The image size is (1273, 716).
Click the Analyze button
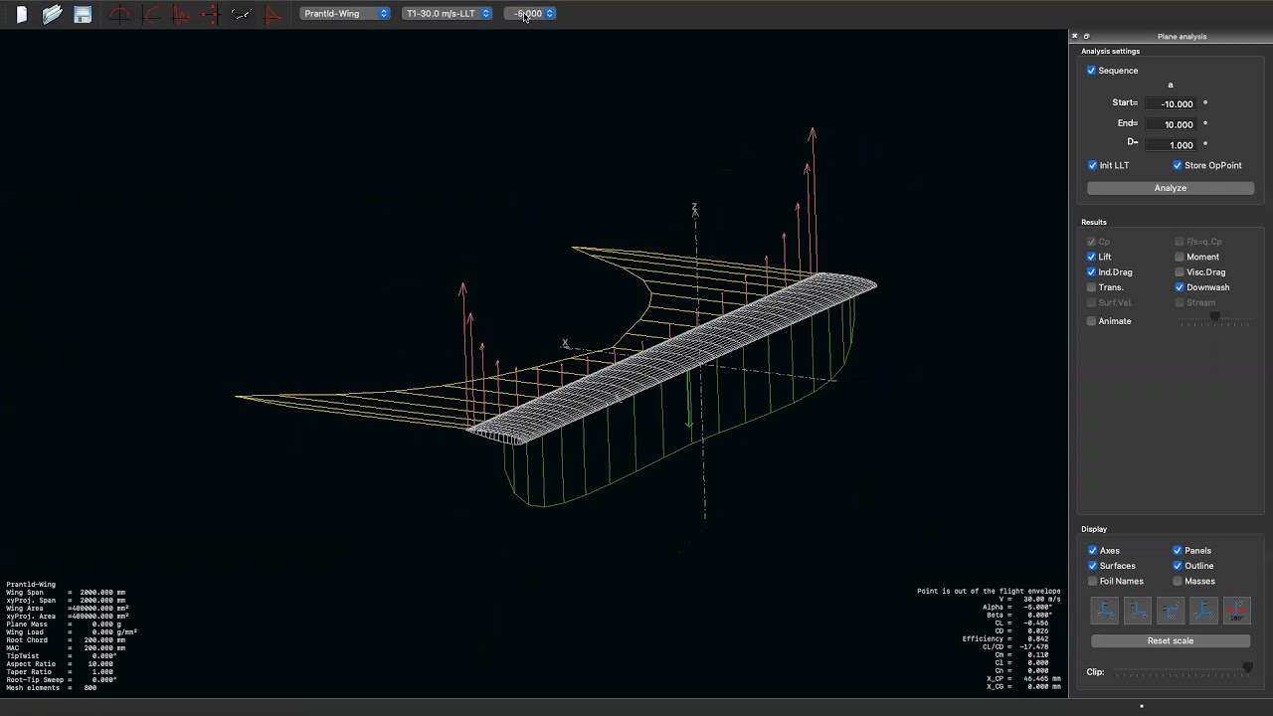click(1171, 188)
